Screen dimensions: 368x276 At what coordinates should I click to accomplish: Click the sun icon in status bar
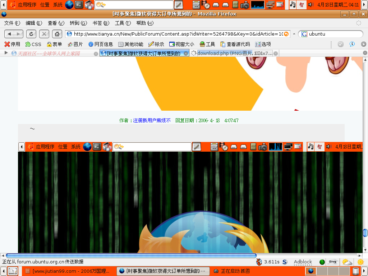click(x=360, y=262)
